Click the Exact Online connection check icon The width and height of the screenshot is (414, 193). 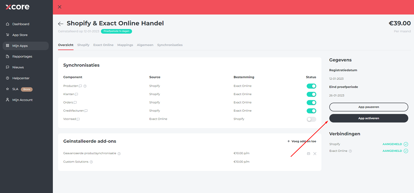pyautogui.click(x=406, y=151)
